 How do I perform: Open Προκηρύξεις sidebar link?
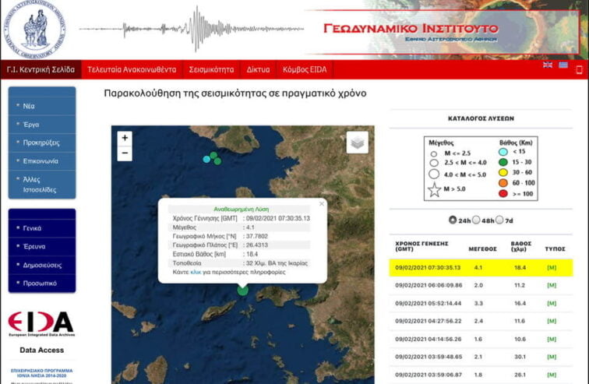click(42, 143)
